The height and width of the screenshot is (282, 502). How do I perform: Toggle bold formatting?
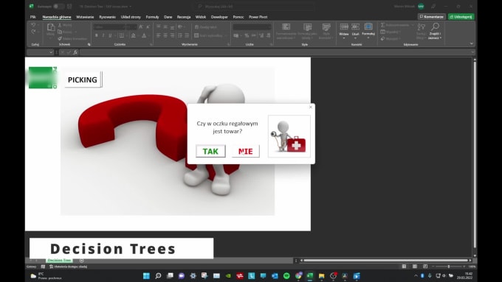(x=97, y=35)
